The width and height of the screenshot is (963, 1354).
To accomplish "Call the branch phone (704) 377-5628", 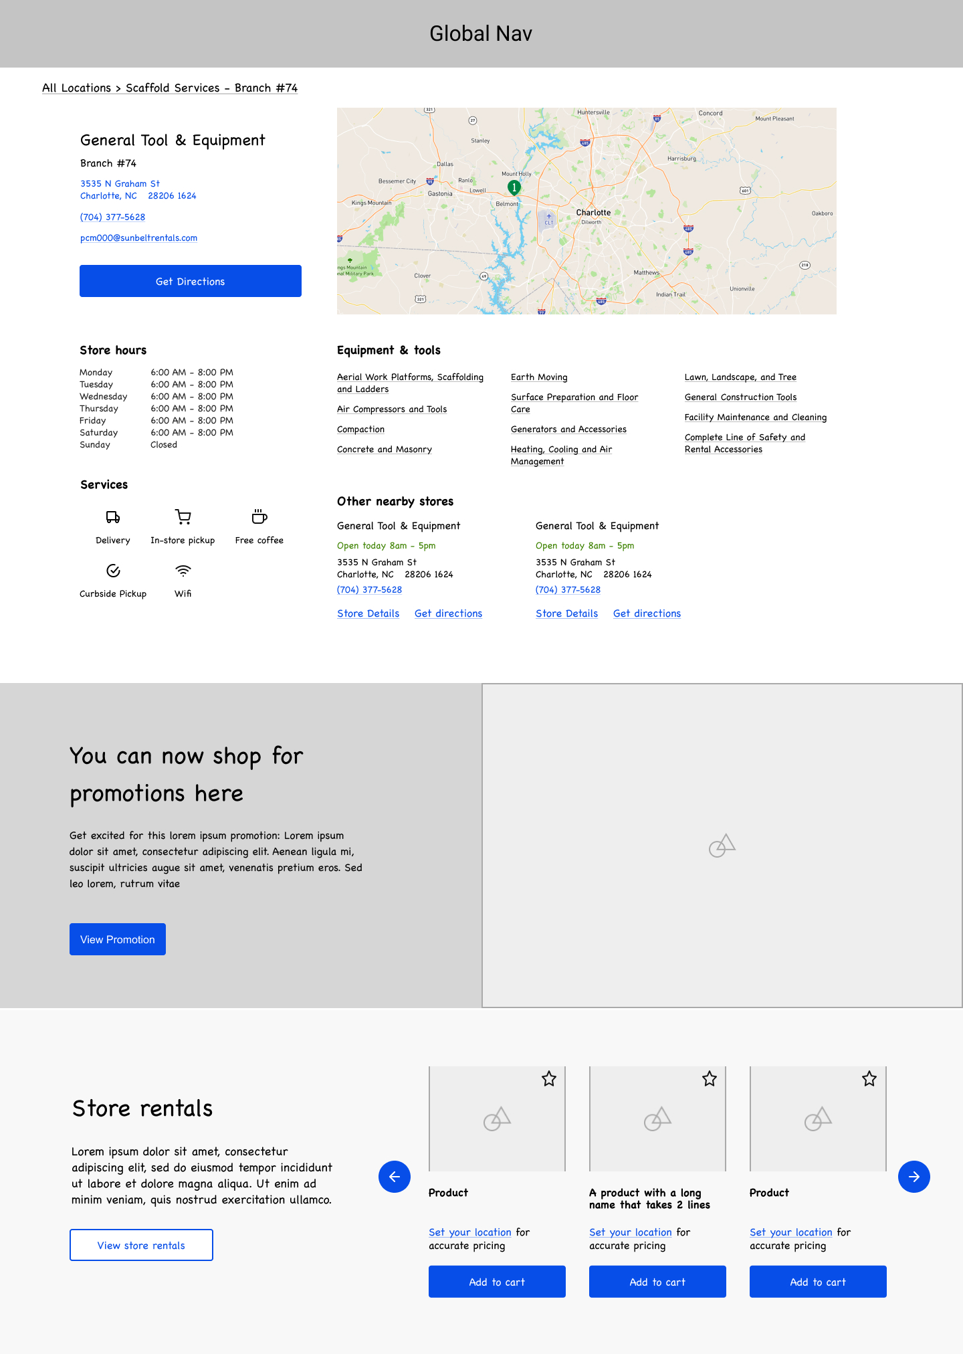I will (112, 217).
